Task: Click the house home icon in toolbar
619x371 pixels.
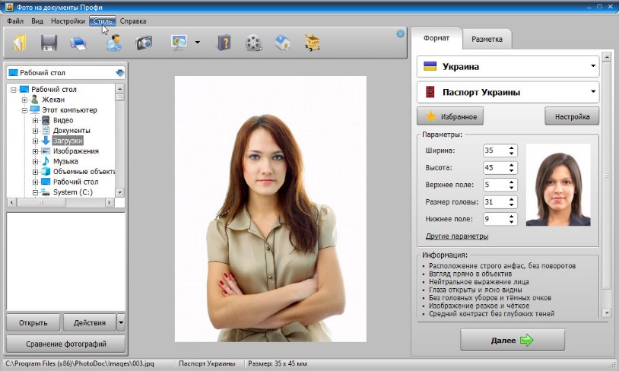Action: click(x=282, y=43)
